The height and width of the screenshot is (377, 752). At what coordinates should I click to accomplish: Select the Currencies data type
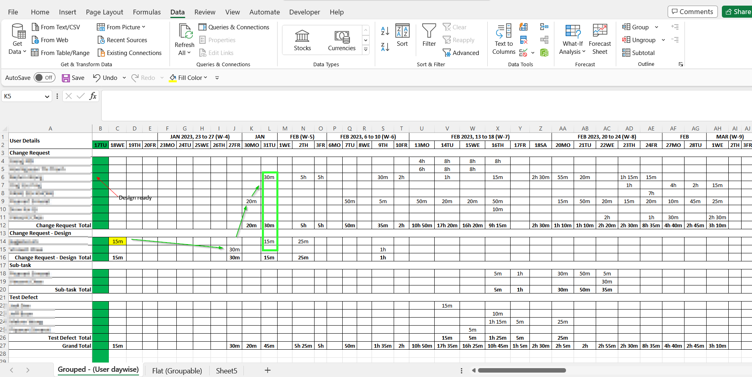[341, 40]
